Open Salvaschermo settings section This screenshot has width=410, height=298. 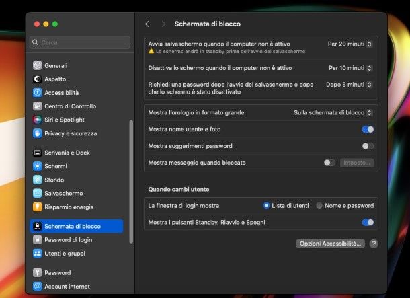click(x=77, y=193)
